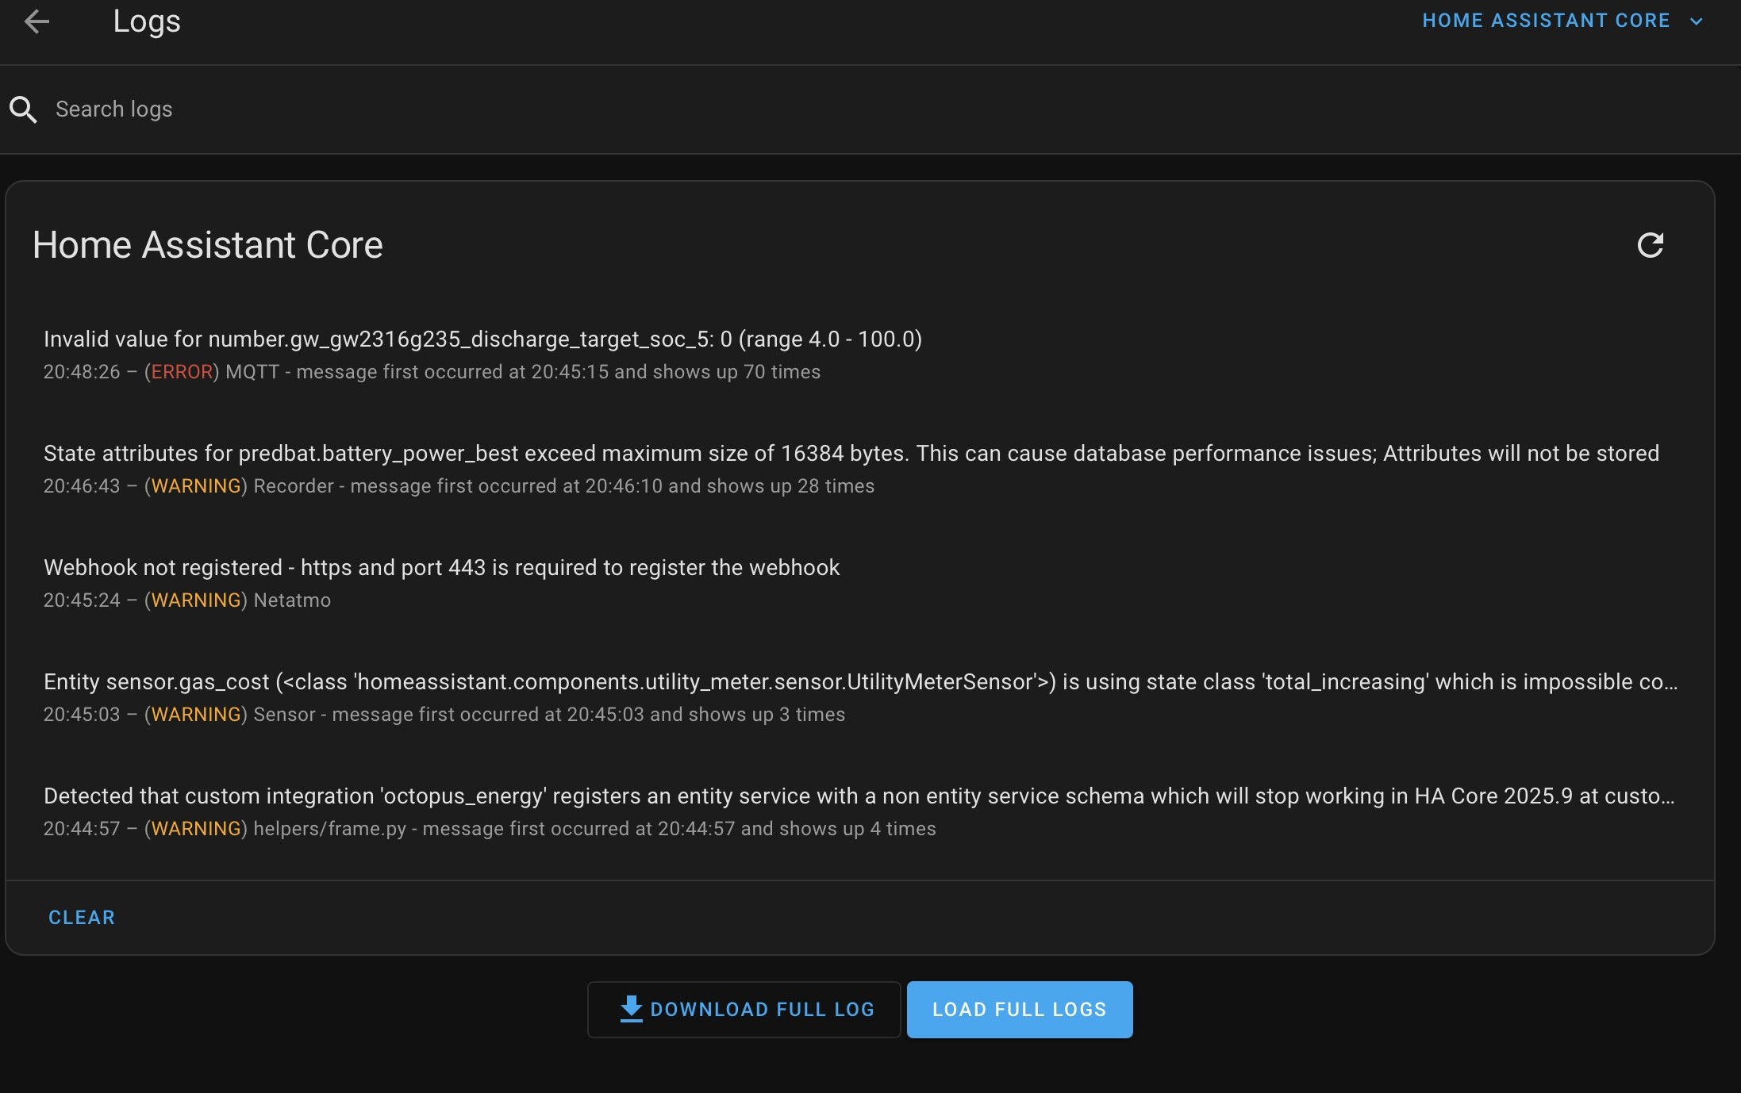Click the 20:48:26 MQTT error details line
The image size is (1741, 1093).
[x=432, y=372]
